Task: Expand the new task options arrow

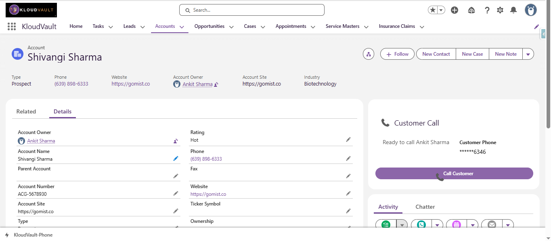Action: click(x=402, y=225)
